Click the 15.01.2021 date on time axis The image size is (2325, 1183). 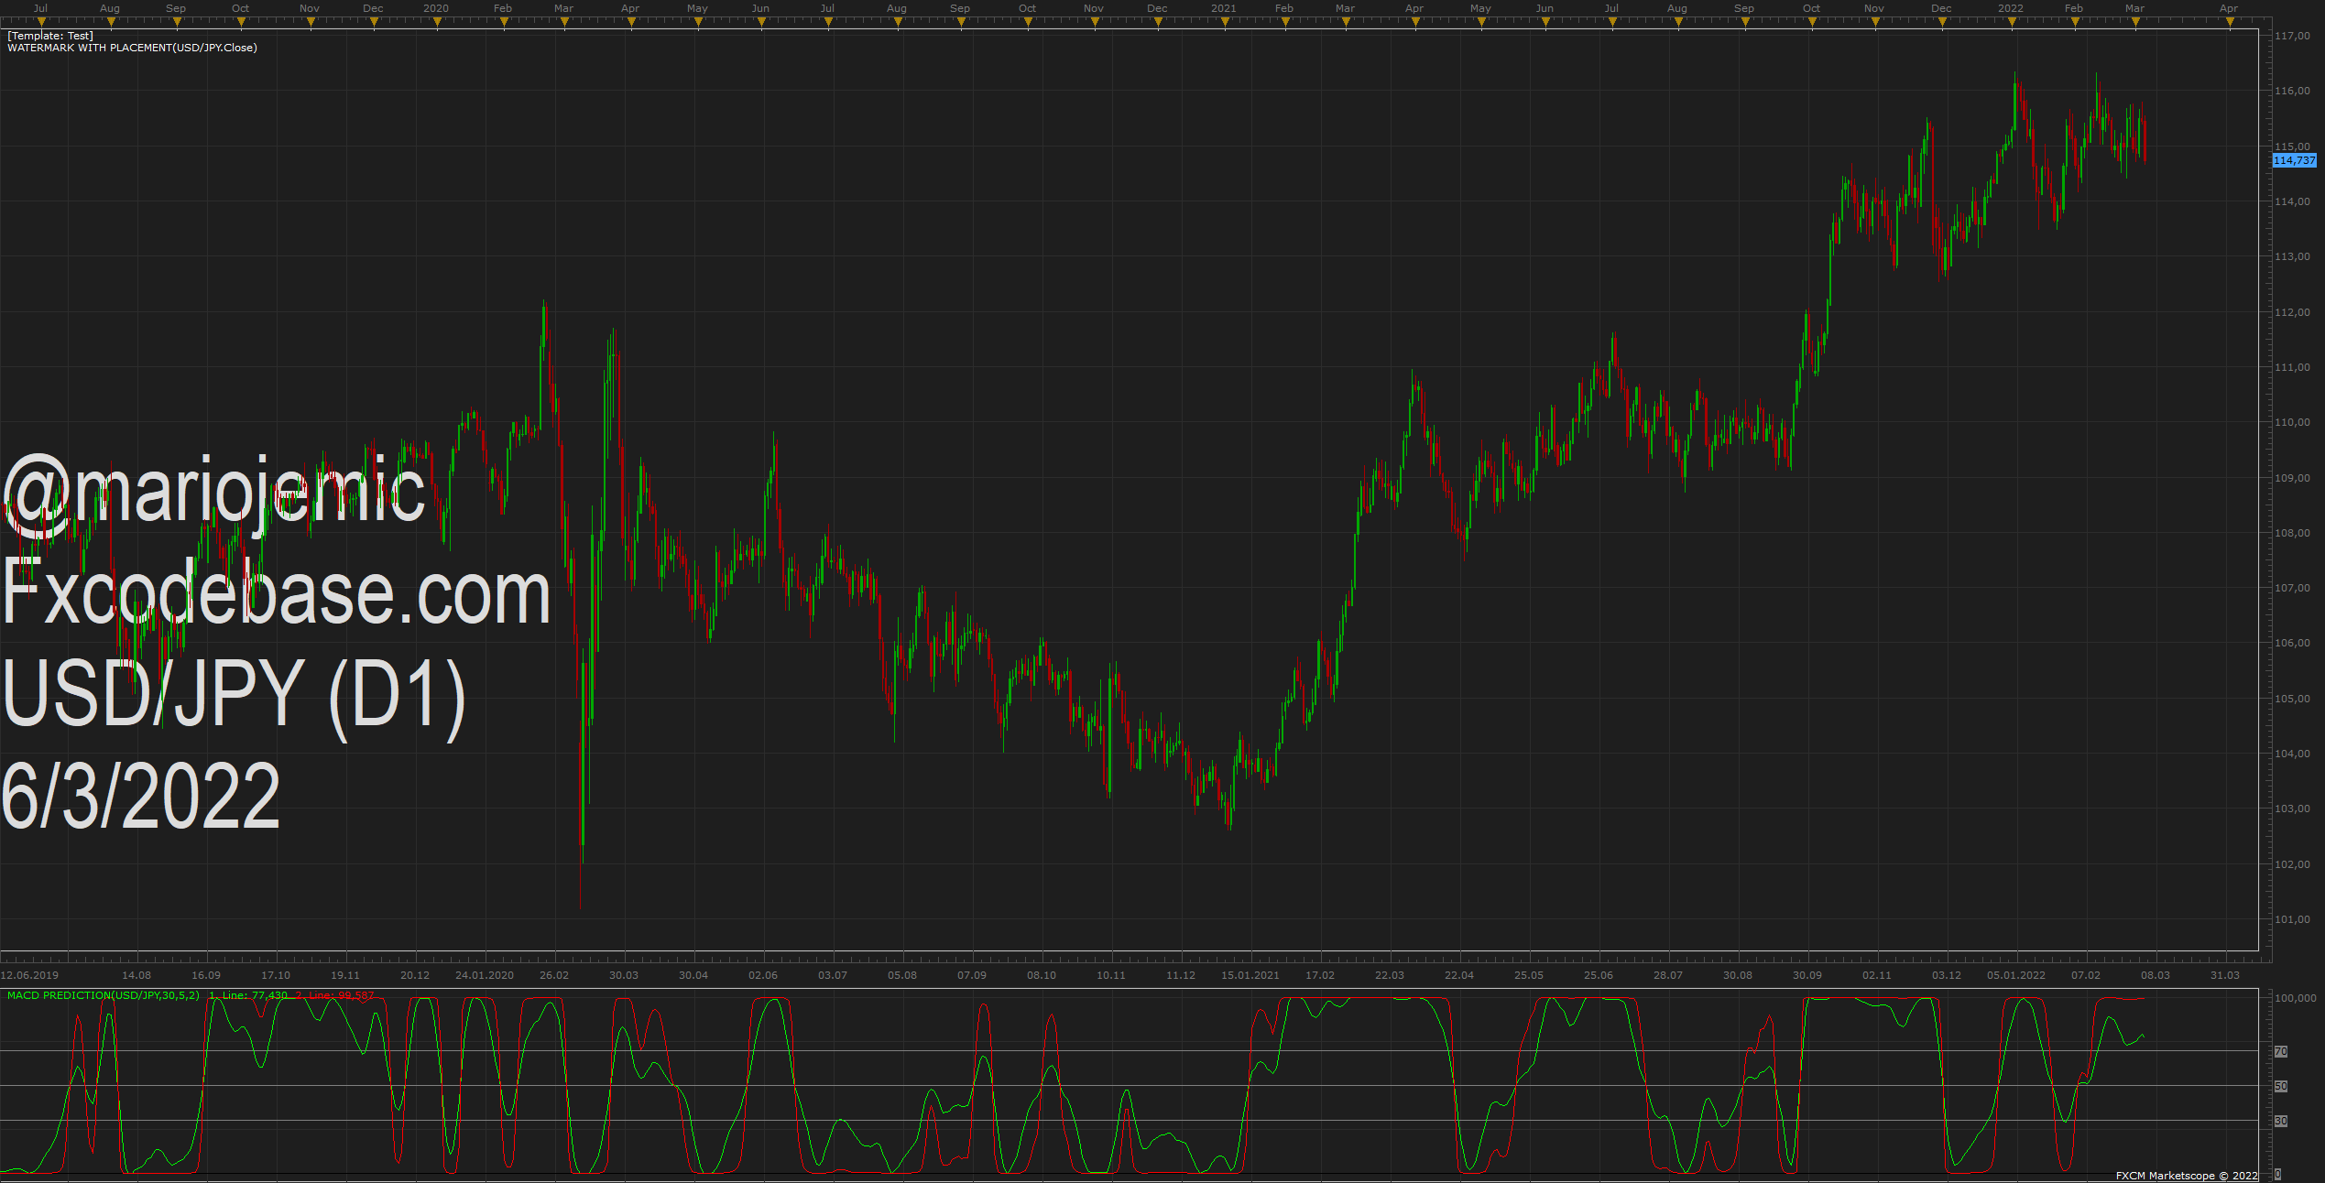[1250, 975]
